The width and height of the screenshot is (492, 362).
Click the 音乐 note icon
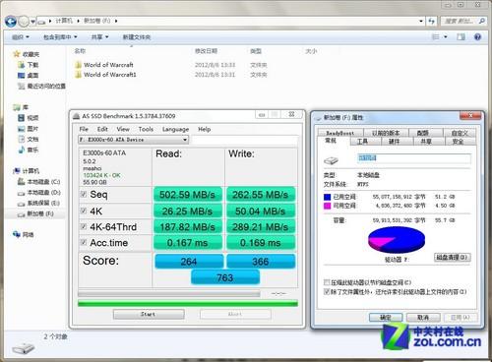(21, 150)
